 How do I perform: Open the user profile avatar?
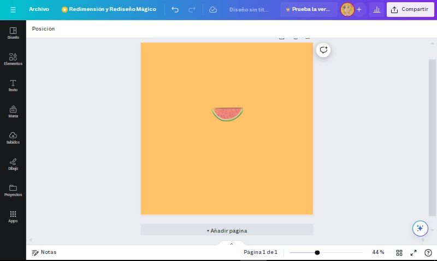(347, 9)
